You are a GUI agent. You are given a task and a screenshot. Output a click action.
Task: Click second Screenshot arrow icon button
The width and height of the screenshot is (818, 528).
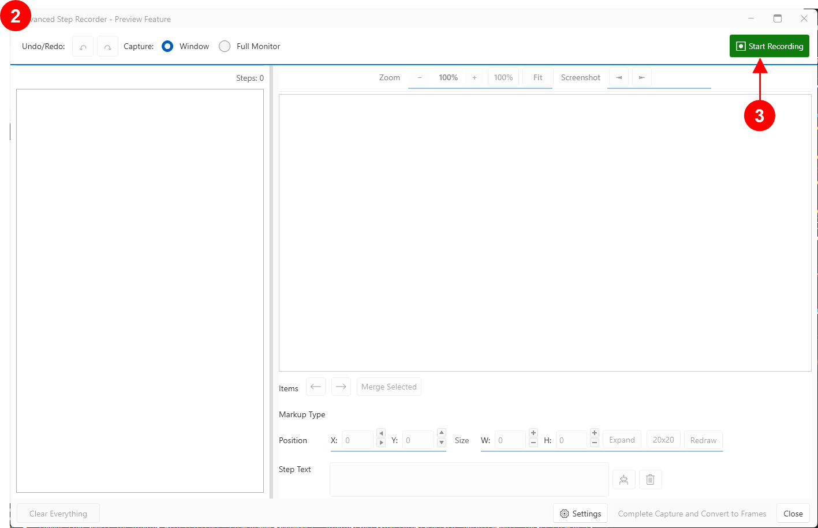(x=641, y=77)
